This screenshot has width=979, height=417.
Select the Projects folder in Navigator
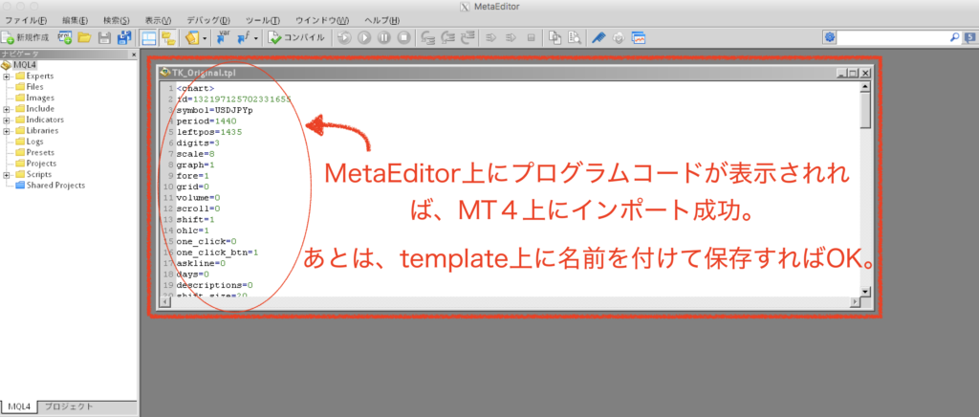(x=35, y=164)
